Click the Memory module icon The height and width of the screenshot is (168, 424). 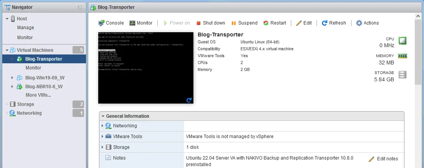403,56
